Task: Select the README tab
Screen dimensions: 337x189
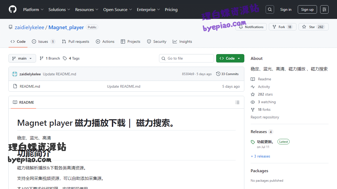Action: tap(23, 102)
